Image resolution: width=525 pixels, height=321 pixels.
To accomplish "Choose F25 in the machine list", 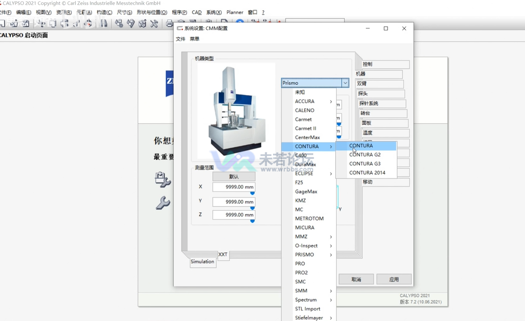I will tap(309, 182).
